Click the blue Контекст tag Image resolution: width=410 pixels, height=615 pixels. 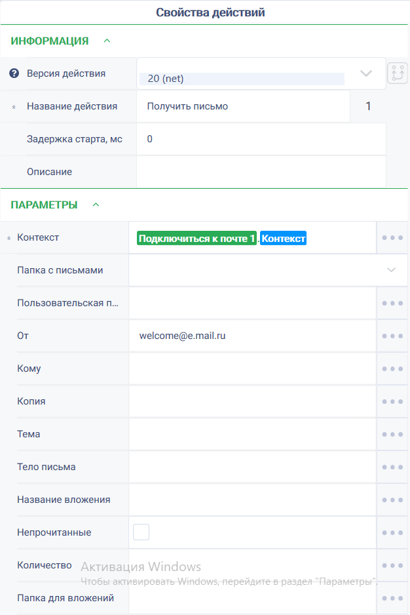(284, 238)
